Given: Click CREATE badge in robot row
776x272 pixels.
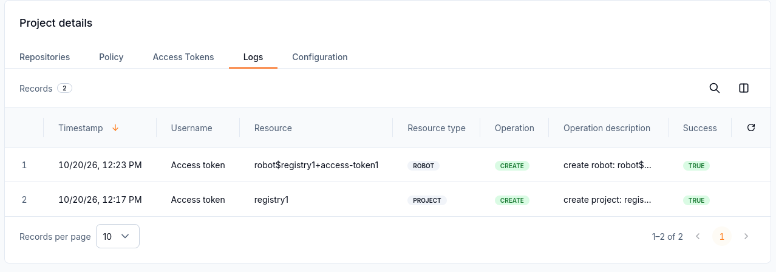Looking at the screenshot, I should (512, 166).
